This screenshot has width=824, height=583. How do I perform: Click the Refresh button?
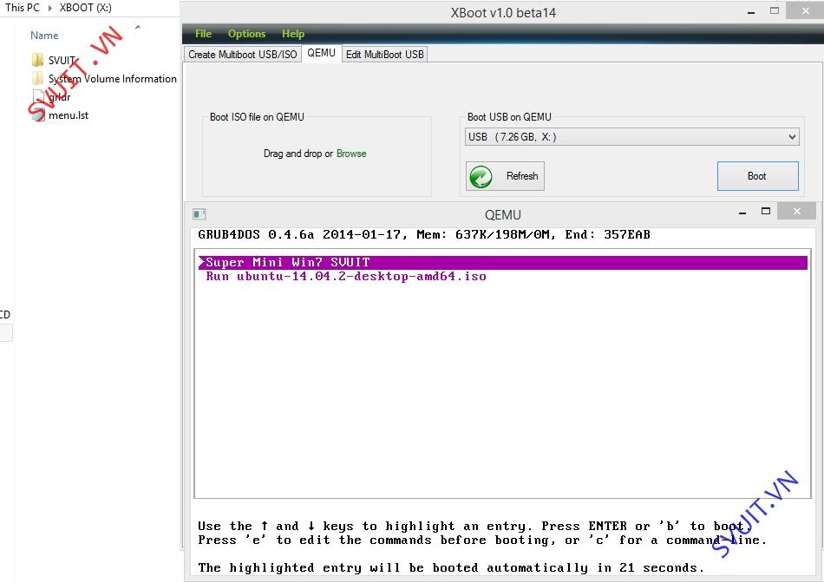point(505,176)
